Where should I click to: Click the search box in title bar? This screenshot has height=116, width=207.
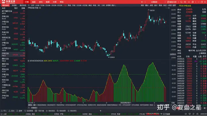pos(154,2)
